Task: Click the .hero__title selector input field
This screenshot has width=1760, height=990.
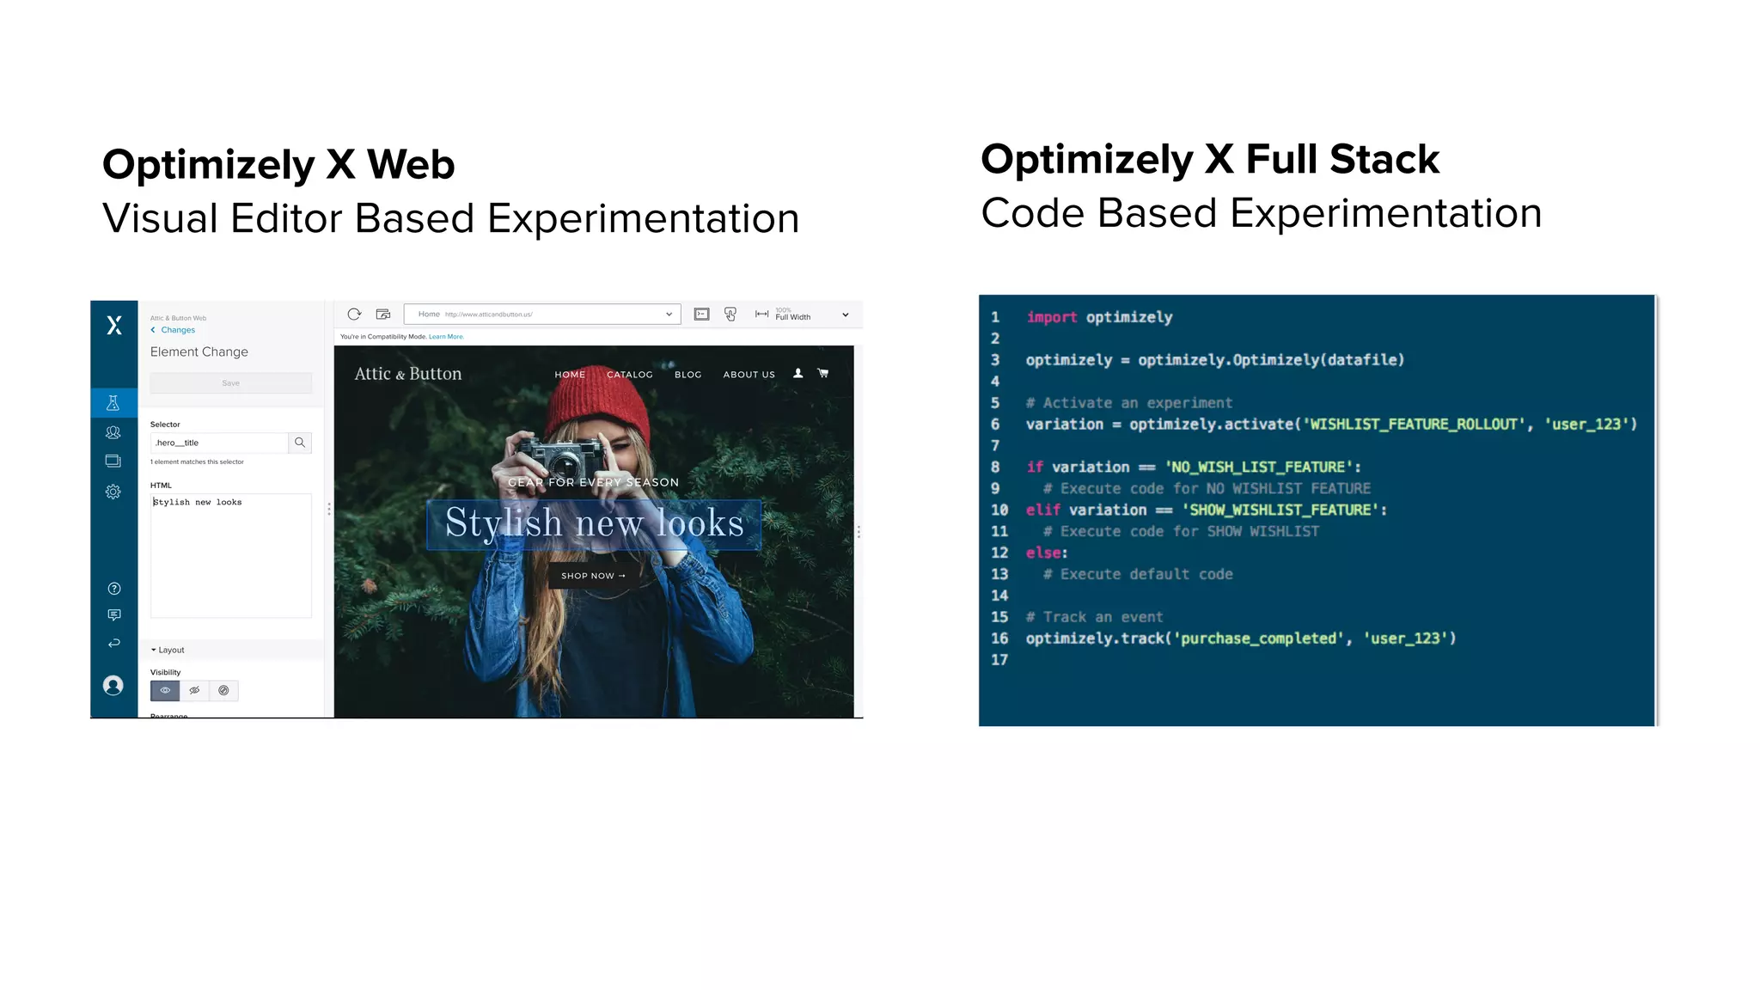Action: pos(219,443)
